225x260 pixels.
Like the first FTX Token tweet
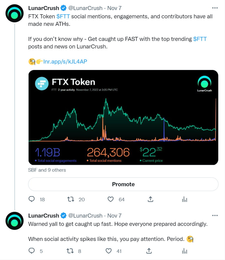click(111, 199)
